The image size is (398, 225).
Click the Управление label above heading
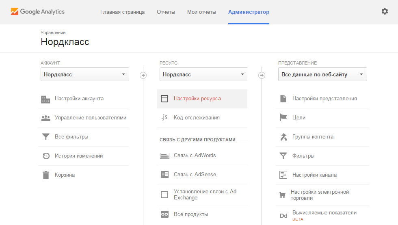point(53,32)
